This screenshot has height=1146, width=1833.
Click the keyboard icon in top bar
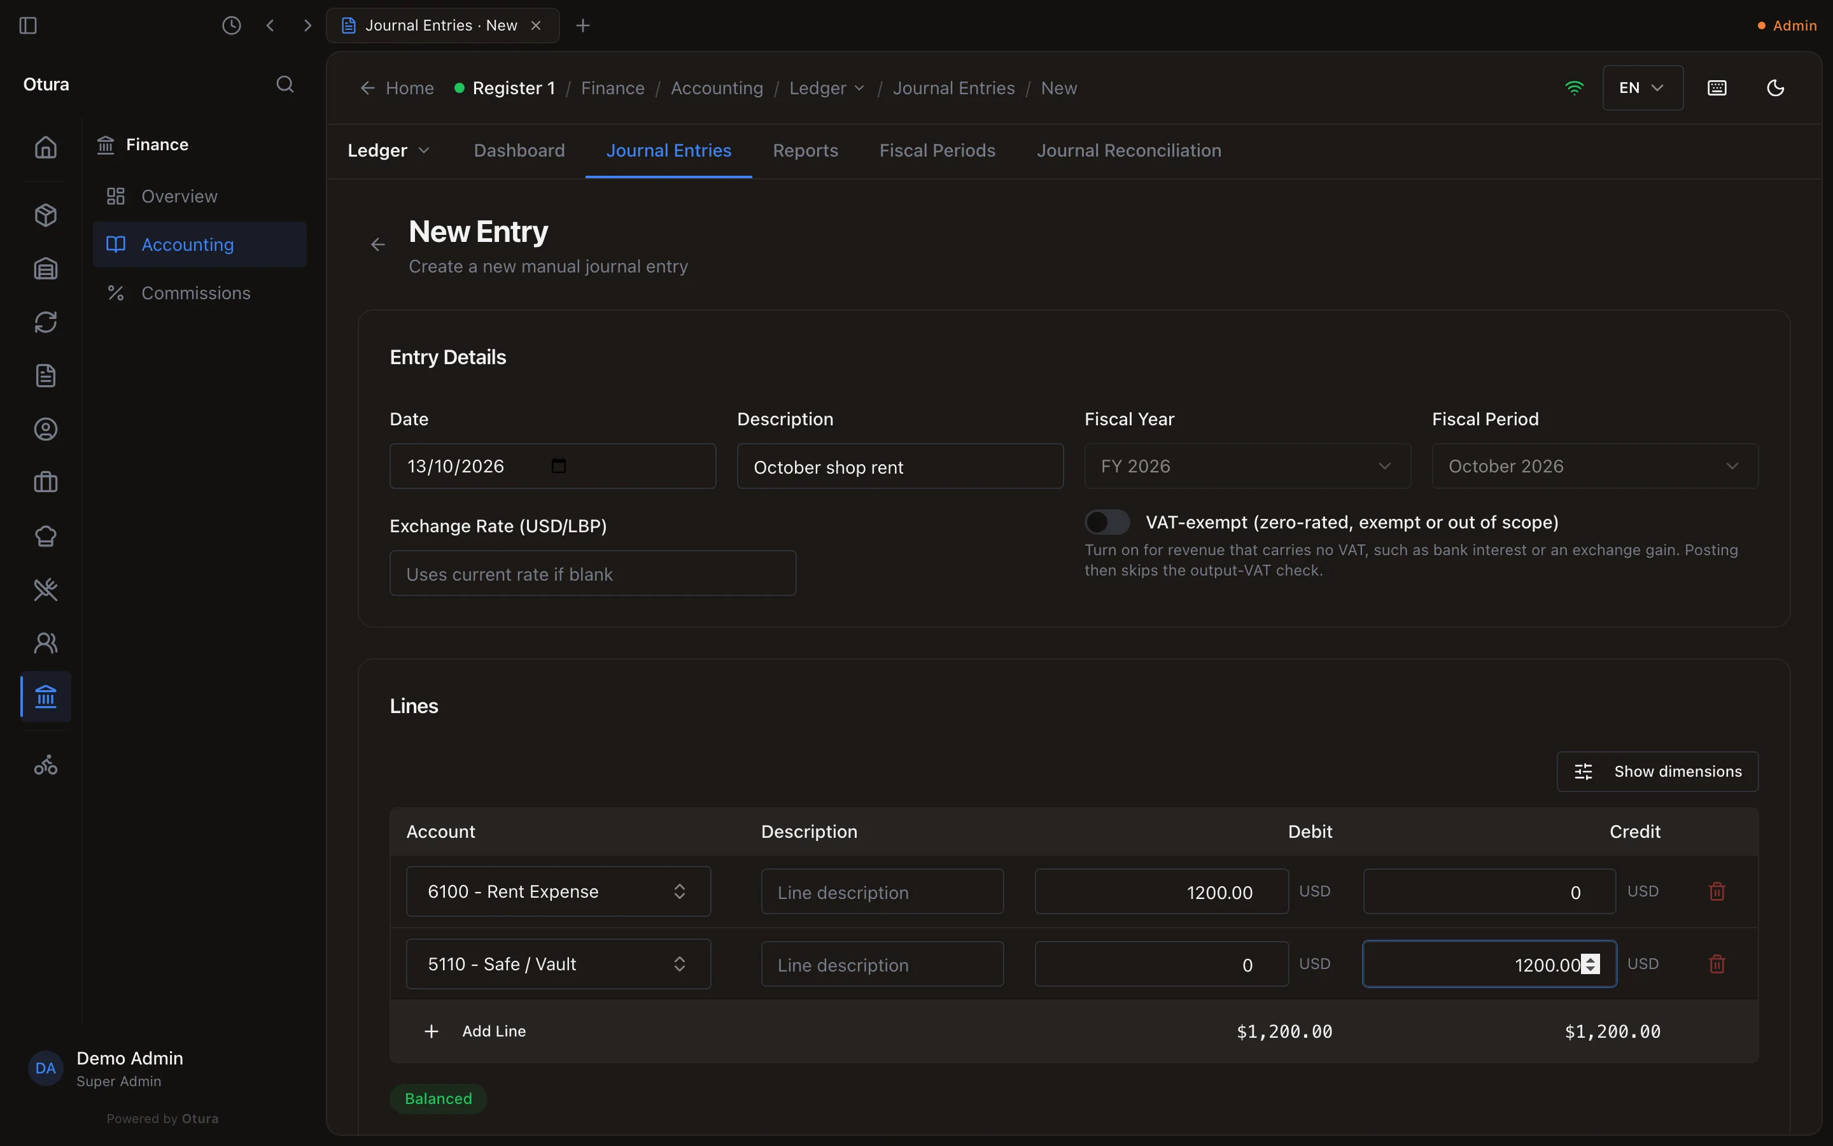pos(1717,88)
